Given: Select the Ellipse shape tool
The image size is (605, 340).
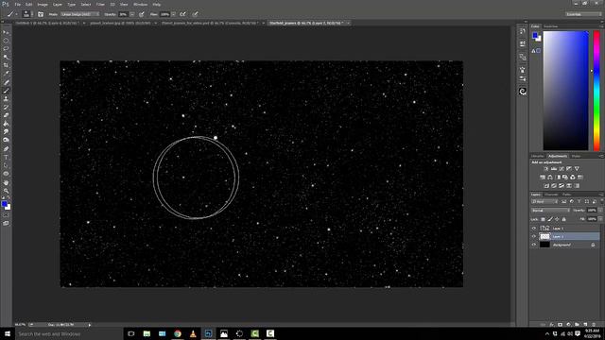Looking at the screenshot, I should [x=6, y=174].
